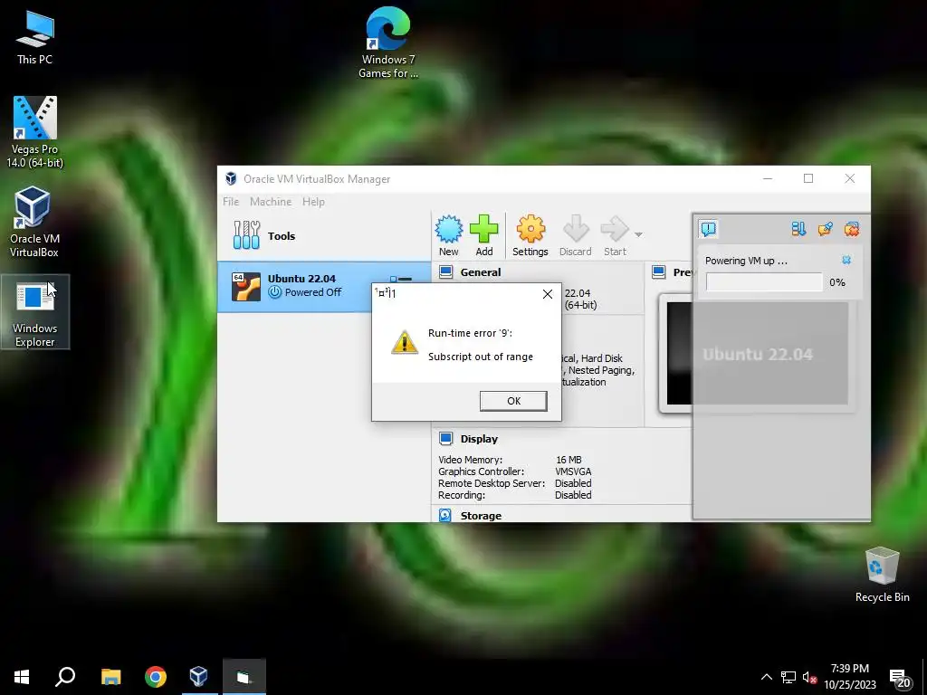Click the Start arrow toolbar button
Image resolution: width=927 pixels, height=695 pixels.
point(615,236)
